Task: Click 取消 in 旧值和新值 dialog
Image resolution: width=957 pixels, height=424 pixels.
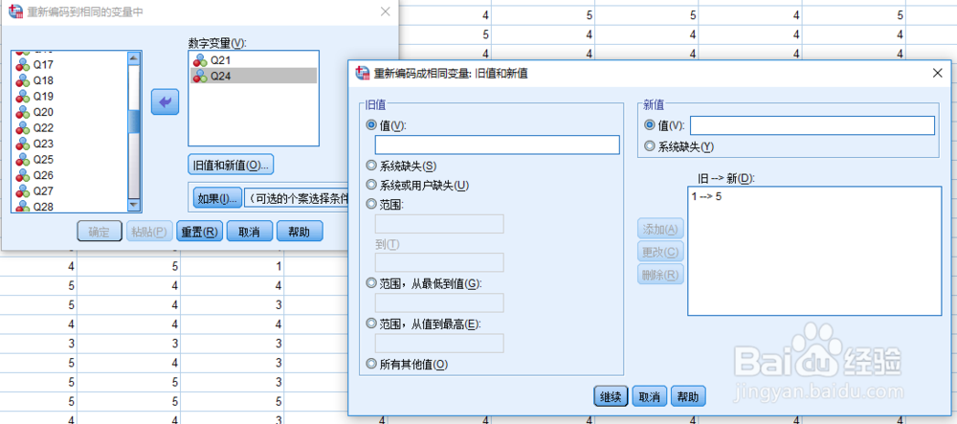Action: [x=650, y=396]
